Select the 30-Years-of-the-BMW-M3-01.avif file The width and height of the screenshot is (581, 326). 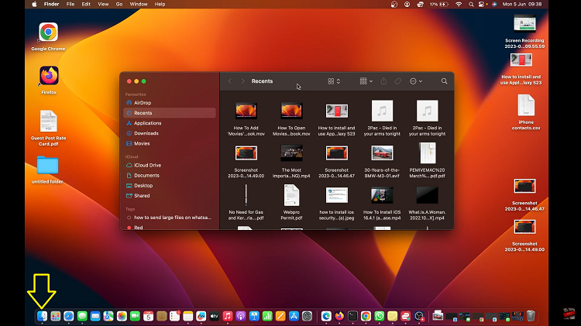tap(382, 161)
